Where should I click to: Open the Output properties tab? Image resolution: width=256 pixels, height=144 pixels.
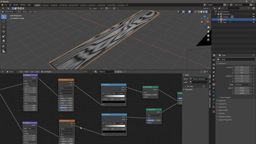214,68
